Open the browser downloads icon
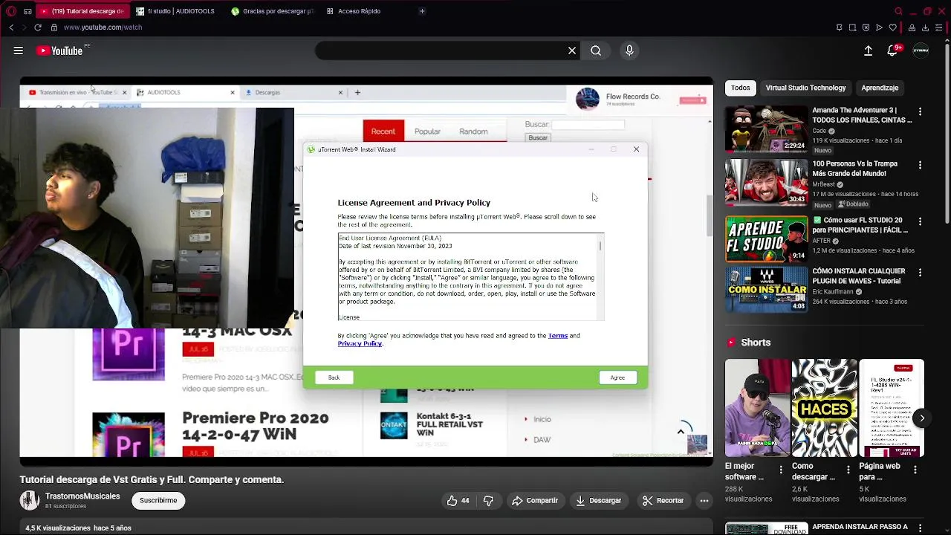951x535 pixels. click(x=925, y=27)
